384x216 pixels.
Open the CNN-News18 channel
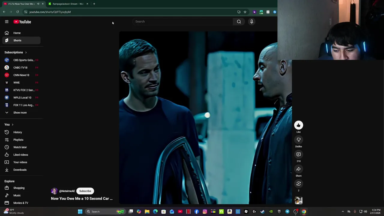(21, 75)
